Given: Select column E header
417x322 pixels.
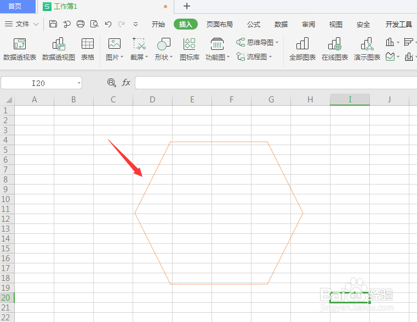Looking at the screenshot, I should click(192, 100).
